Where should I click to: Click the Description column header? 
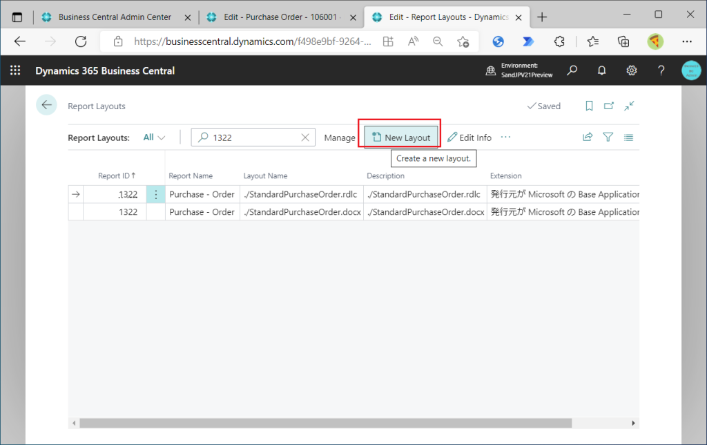(x=385, y=176)
